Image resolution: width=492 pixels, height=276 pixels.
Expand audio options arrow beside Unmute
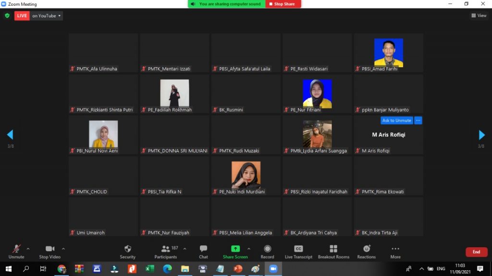pyautogui.click(x=28, y=249)
